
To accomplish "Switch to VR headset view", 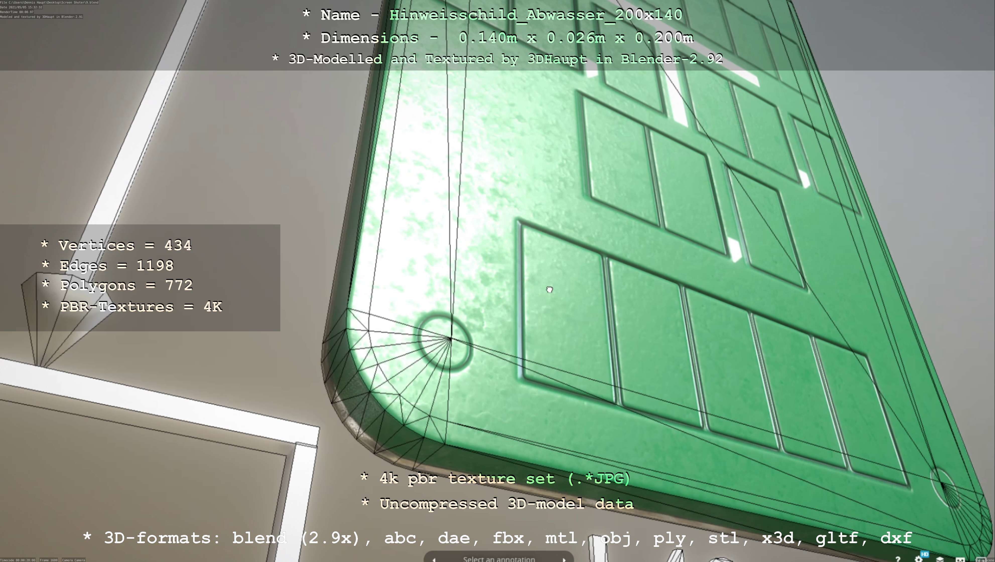I will pos(960,560).
